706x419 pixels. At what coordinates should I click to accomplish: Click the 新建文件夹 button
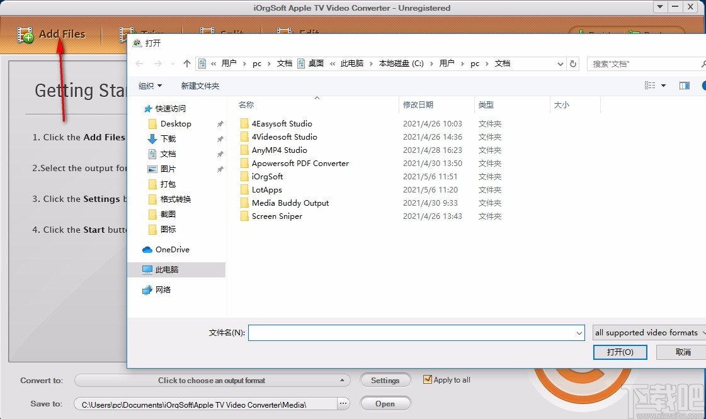click(200, 86)
